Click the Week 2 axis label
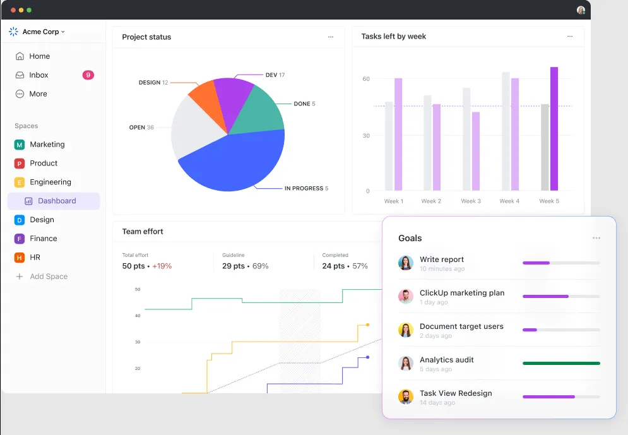Image resolution: width=628 pixels, height=435 pixels. (x=431, y=201)
